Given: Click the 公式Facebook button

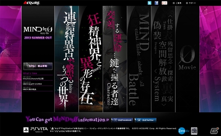Looking at the screenshot, I should pos(122,120).
